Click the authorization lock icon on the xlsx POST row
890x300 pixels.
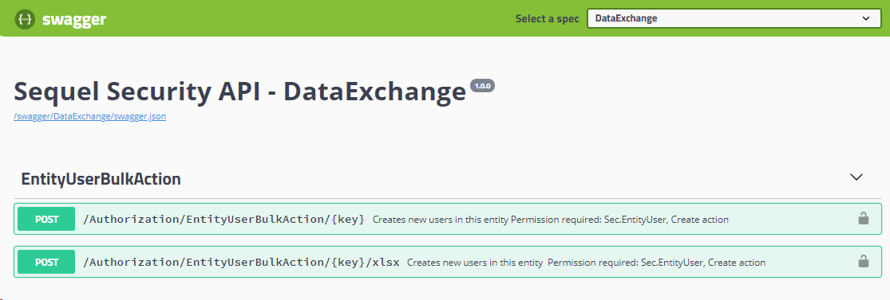coord(864,261)
